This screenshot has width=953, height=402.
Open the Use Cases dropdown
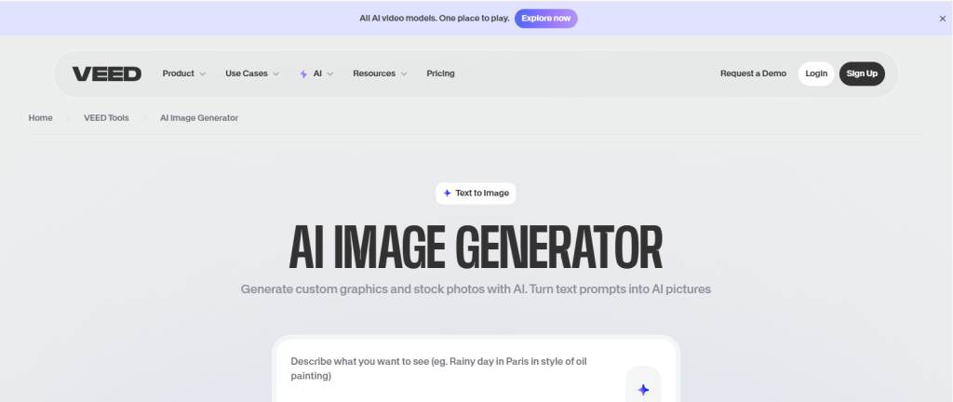click(x=251, y=74)
